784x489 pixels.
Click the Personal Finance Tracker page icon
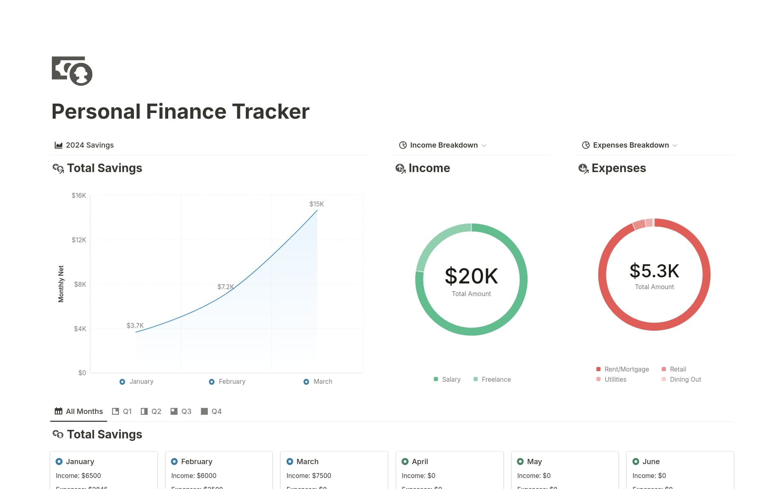(x=72, y=71)
